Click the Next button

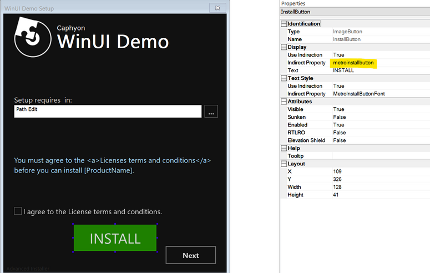(x=190, y=255)
